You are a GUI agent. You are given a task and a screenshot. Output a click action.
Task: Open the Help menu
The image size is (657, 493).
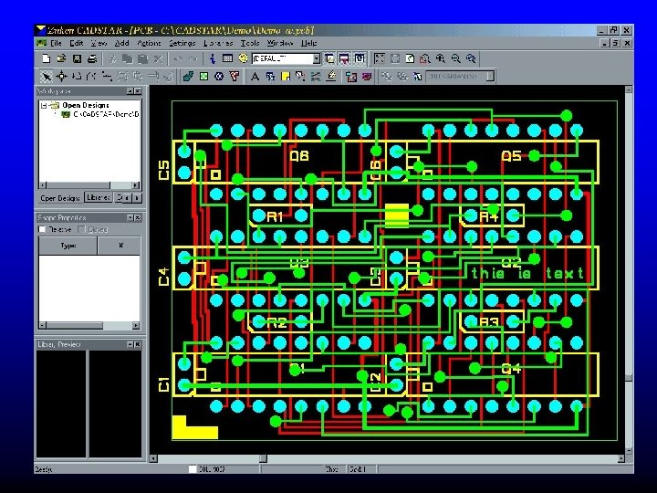click(308, 43)
